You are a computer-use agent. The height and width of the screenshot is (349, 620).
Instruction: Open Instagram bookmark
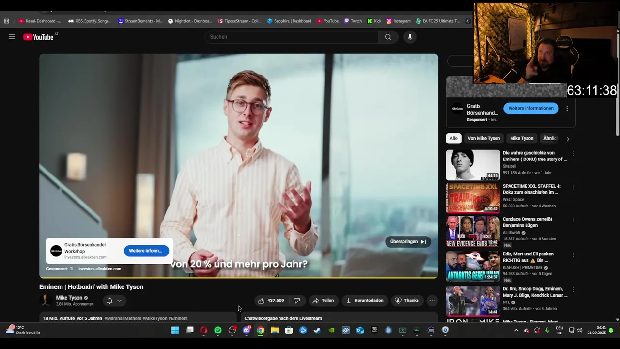398,21
